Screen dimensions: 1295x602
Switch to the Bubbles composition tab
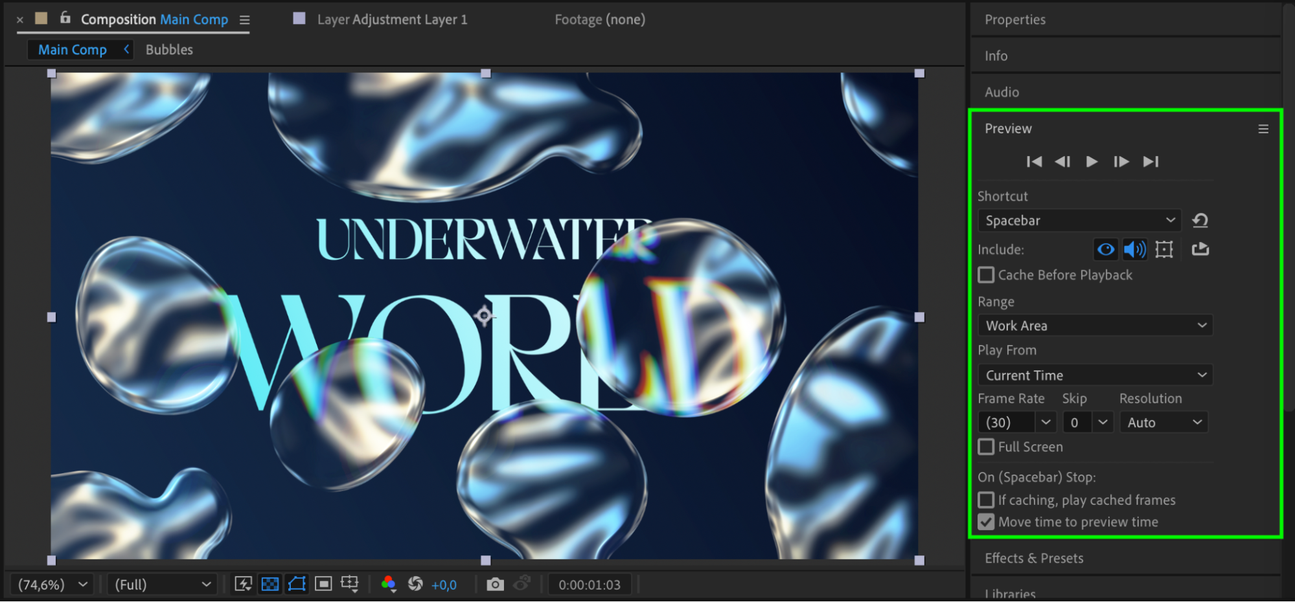point(169,50)
